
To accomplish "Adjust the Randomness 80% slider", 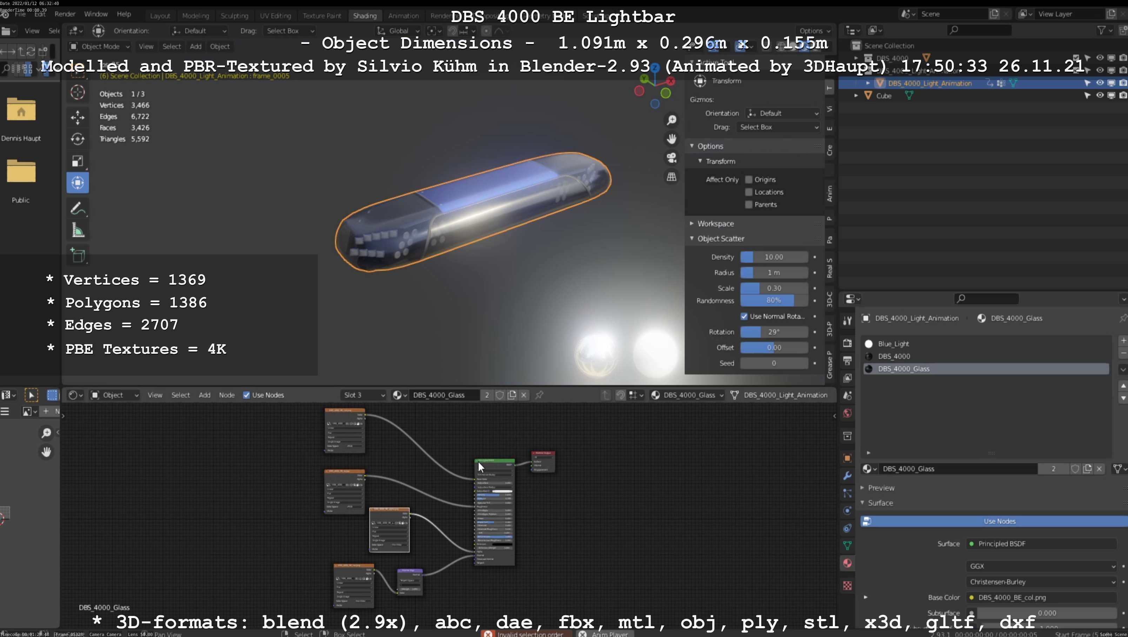I will pos(774,300).
